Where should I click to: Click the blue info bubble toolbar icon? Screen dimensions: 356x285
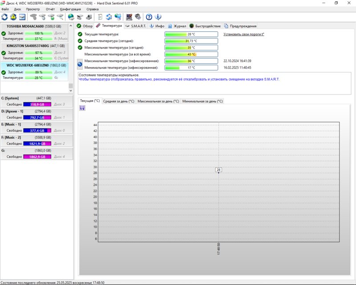[x=158, y=17]
